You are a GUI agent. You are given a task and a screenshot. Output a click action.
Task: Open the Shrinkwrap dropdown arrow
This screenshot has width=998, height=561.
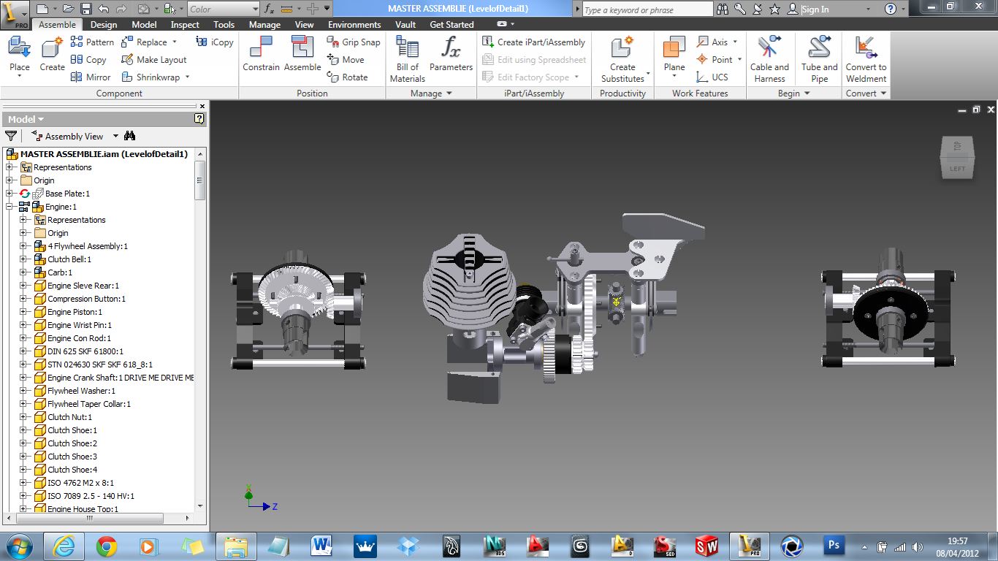[187, 77]
